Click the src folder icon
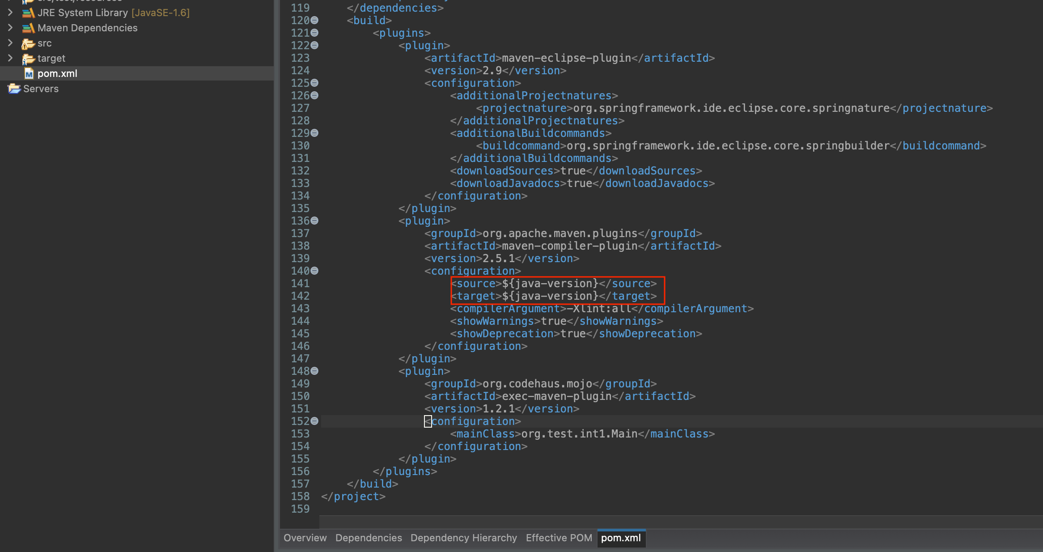1043x552 pixels. pyautogui.click(x=28, y=43)
